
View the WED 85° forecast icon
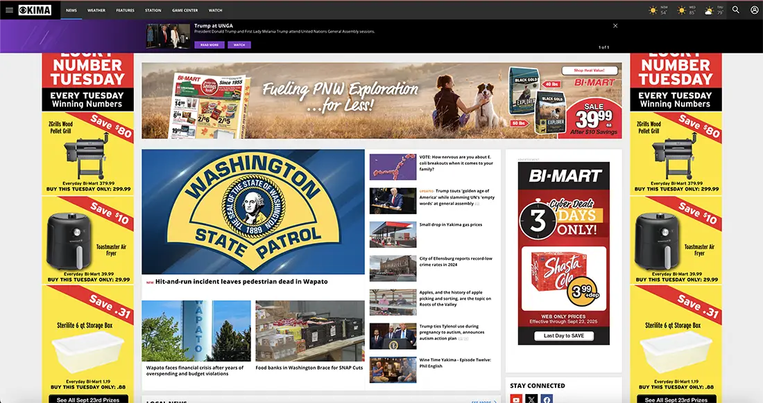pos(681,10)
